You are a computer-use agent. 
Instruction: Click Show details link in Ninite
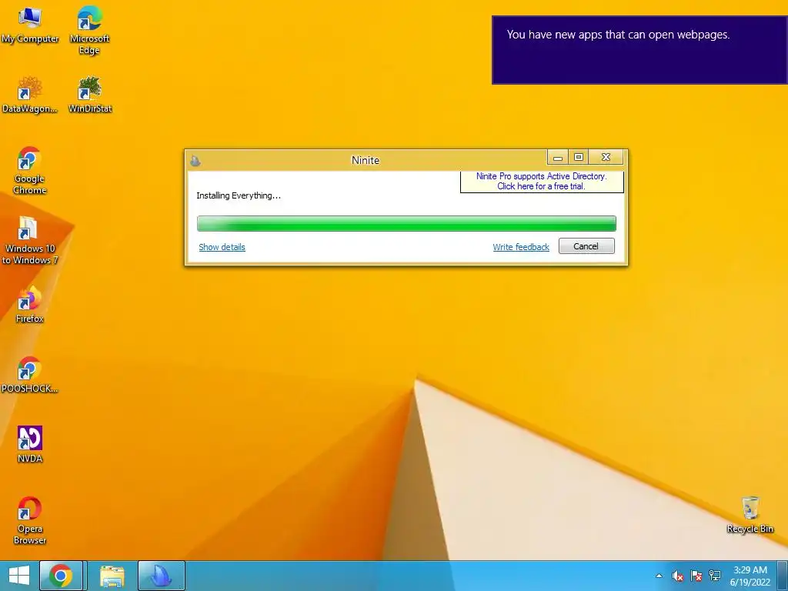click(222, 247)
